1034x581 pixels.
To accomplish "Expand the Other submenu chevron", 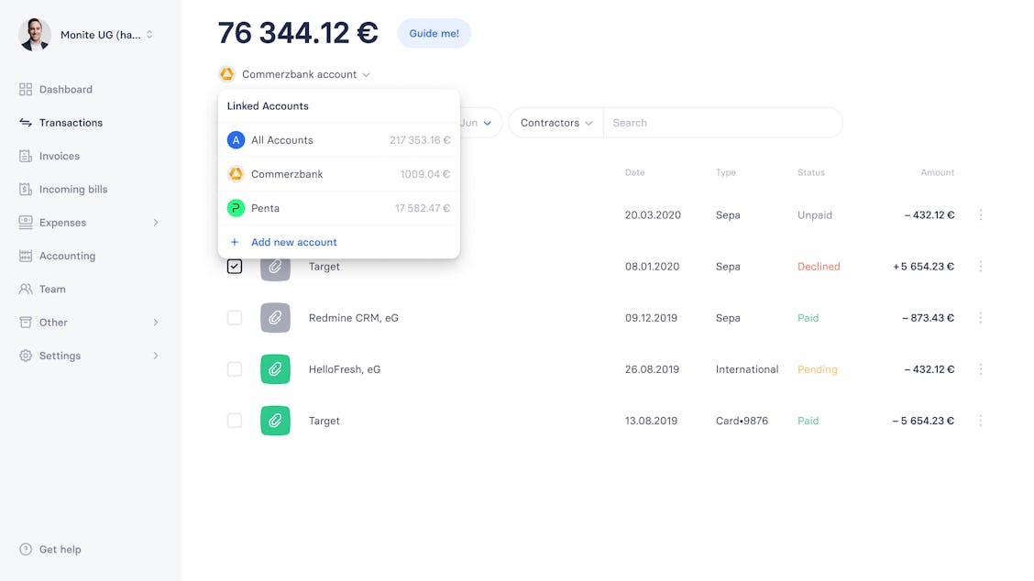I will tap(156, 323).
